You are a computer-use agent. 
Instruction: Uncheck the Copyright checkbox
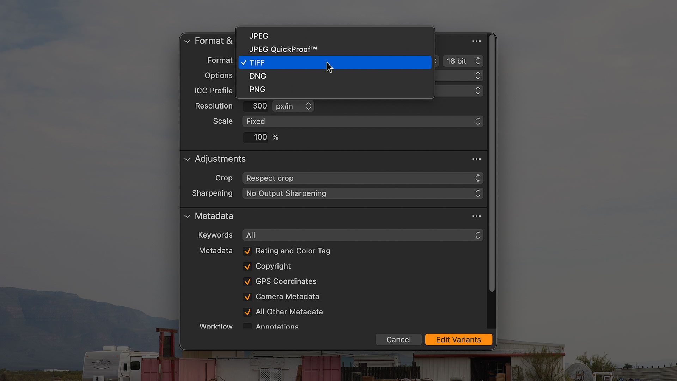click(x=247, y=266)
